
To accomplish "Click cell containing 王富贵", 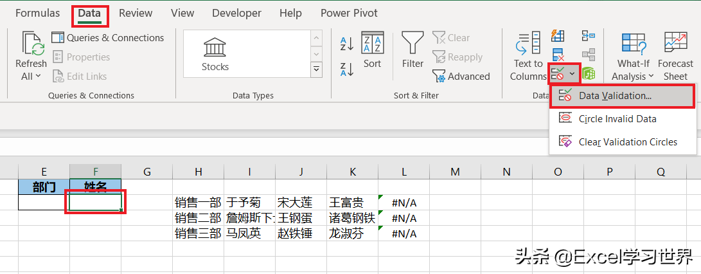I will 352,203.
